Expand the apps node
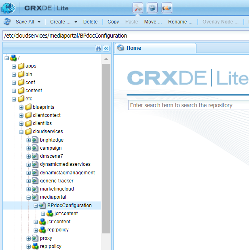 point(14,66)
